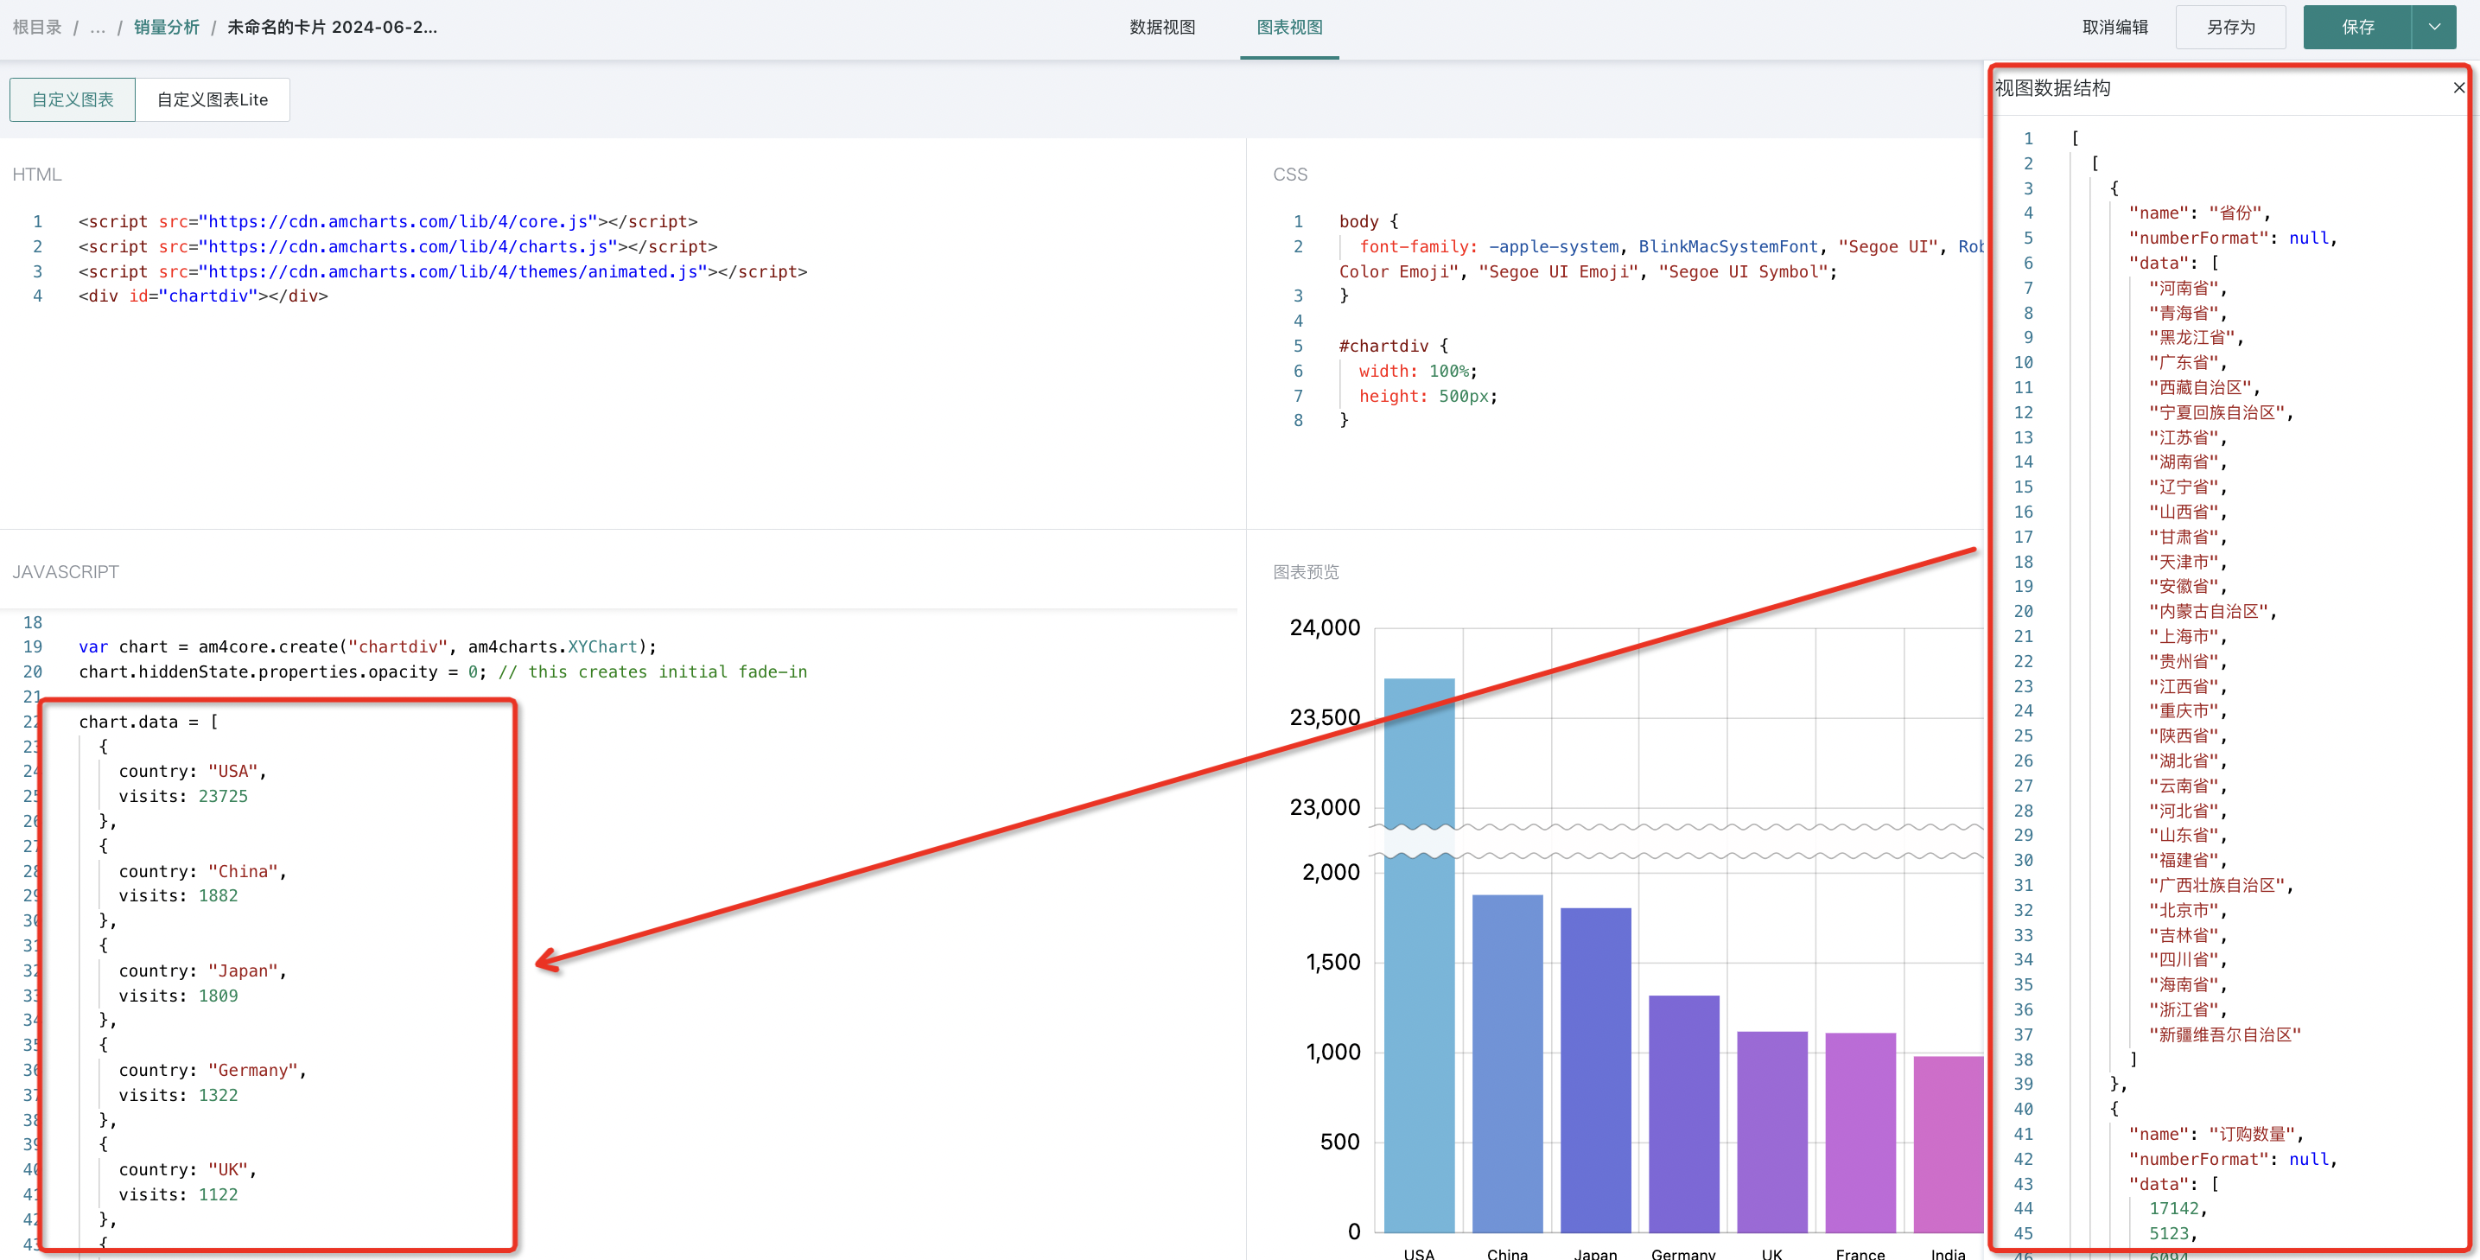The image size is (2480, 1260).
Task: Click the 另存为 button
Action: [2230, 27]
